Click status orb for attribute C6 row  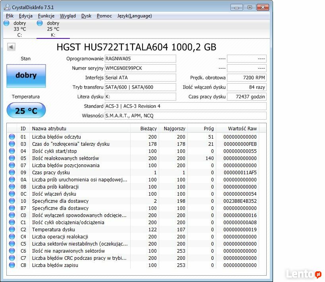[x=12, y=251]
